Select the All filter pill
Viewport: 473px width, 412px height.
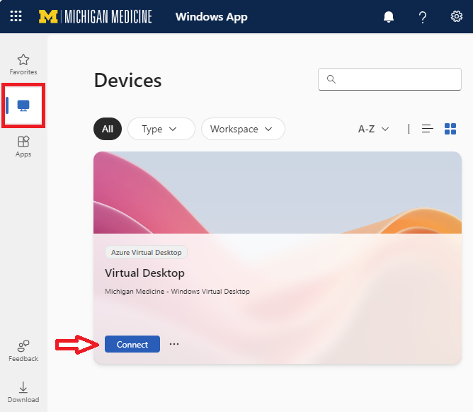(x=108, y=129)
